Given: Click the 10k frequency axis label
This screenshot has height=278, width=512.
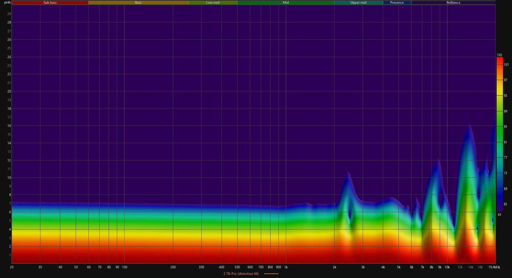Looking at the screenshot, I should point(447,267).
